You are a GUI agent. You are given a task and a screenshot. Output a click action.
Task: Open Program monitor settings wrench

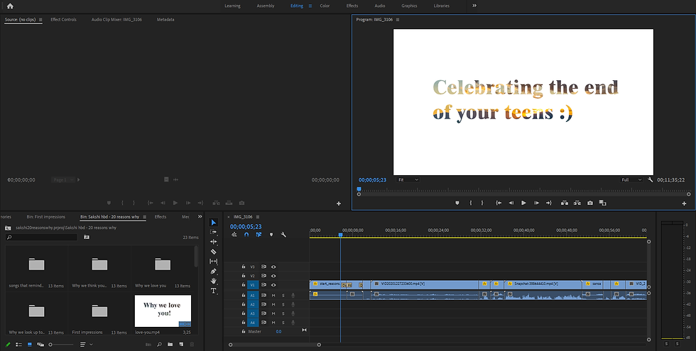point(651,180)
